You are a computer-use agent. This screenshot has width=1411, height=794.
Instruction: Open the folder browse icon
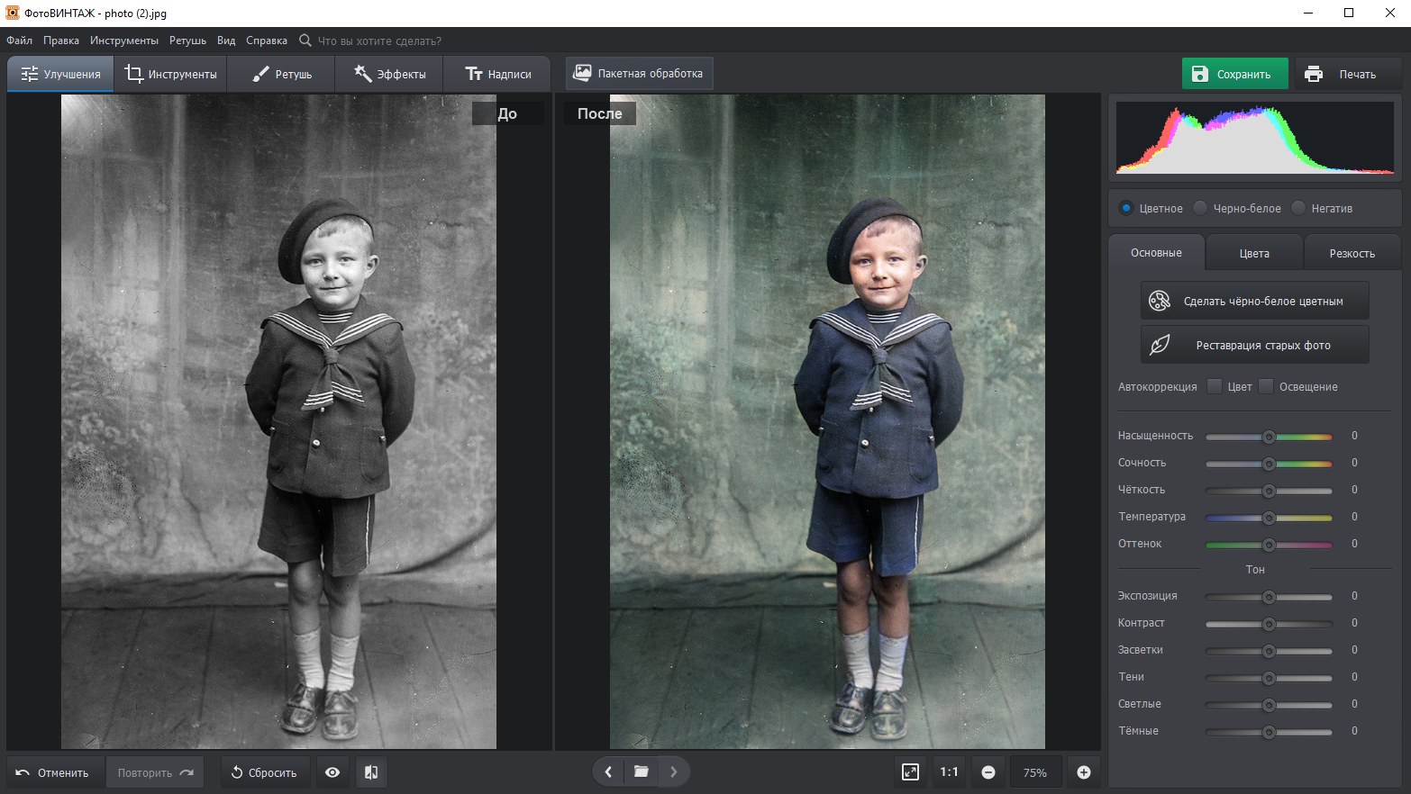pos(641,771)
